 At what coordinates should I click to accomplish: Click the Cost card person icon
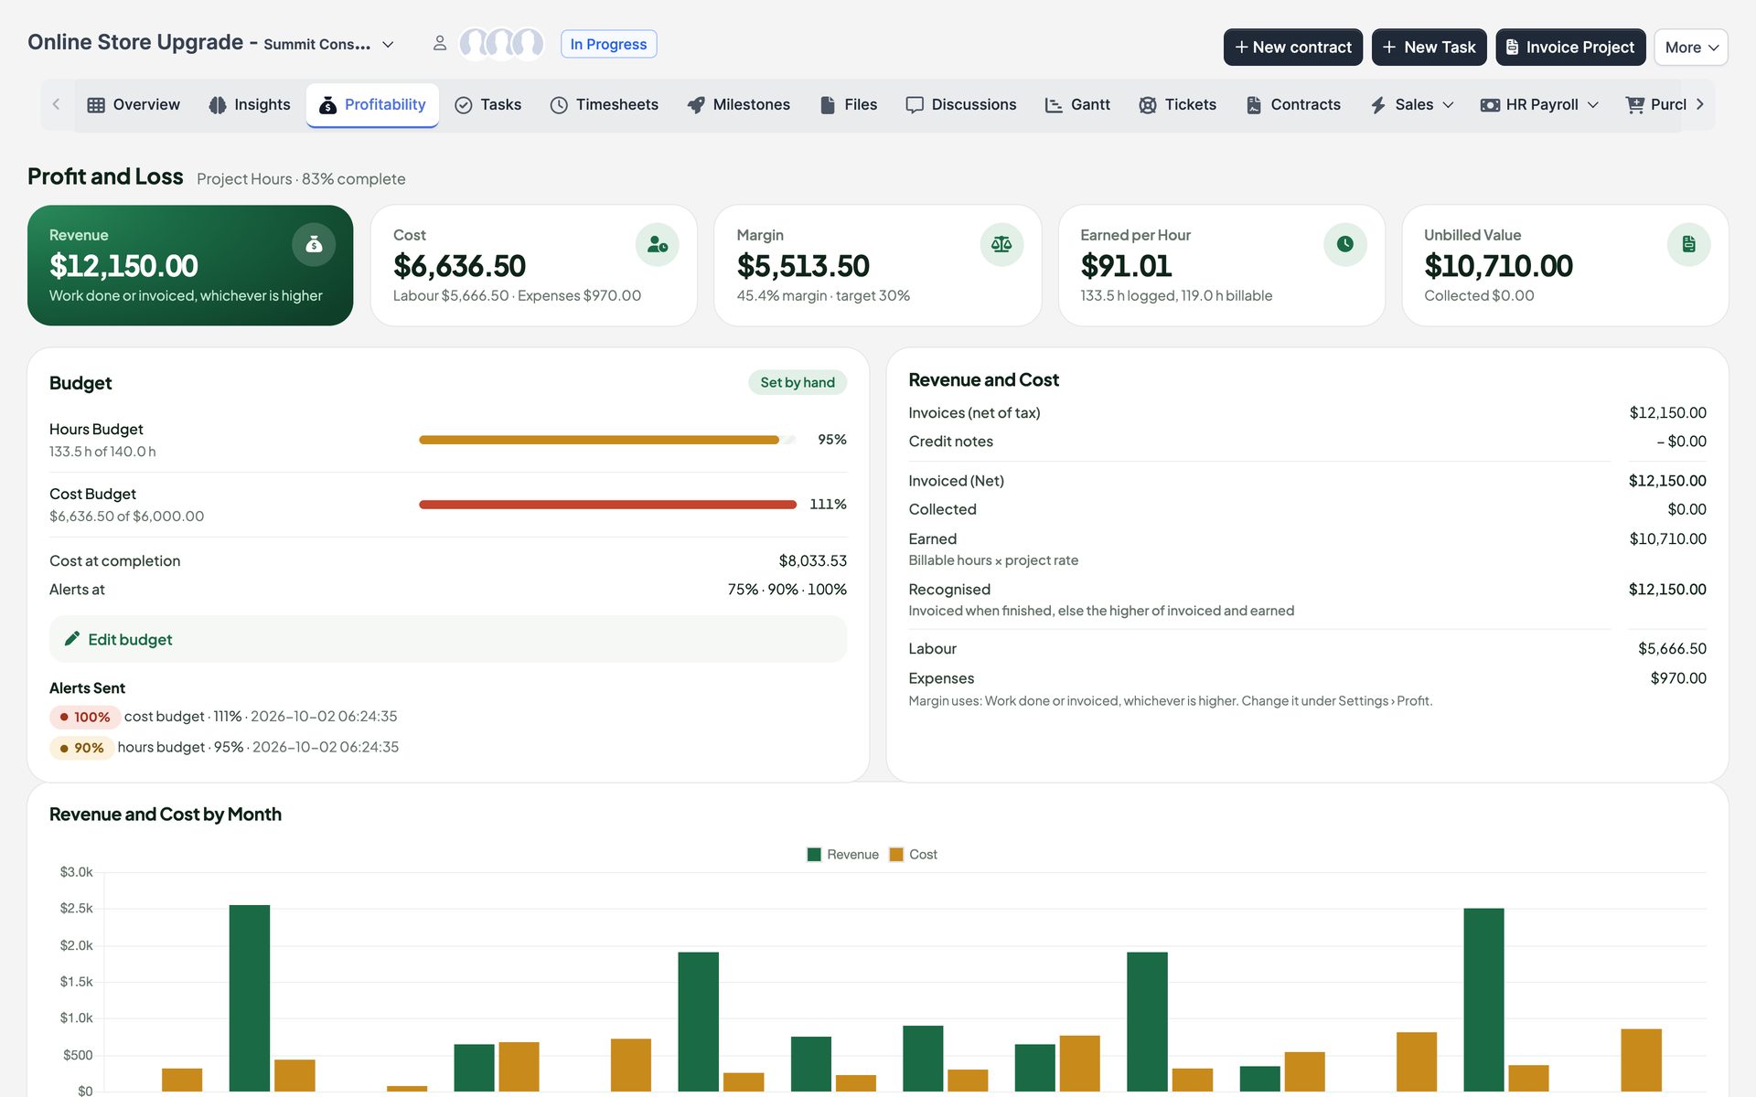[x=658, y=245]
